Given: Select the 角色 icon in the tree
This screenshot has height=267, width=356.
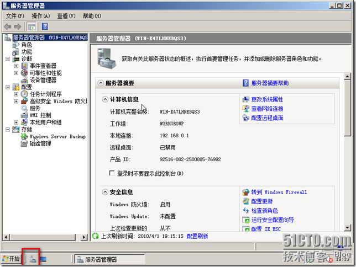Looking at the screenshot, I should pos(16,45).
